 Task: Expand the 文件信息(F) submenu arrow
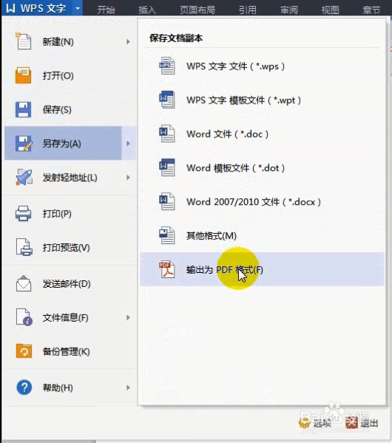click(128, 317)
